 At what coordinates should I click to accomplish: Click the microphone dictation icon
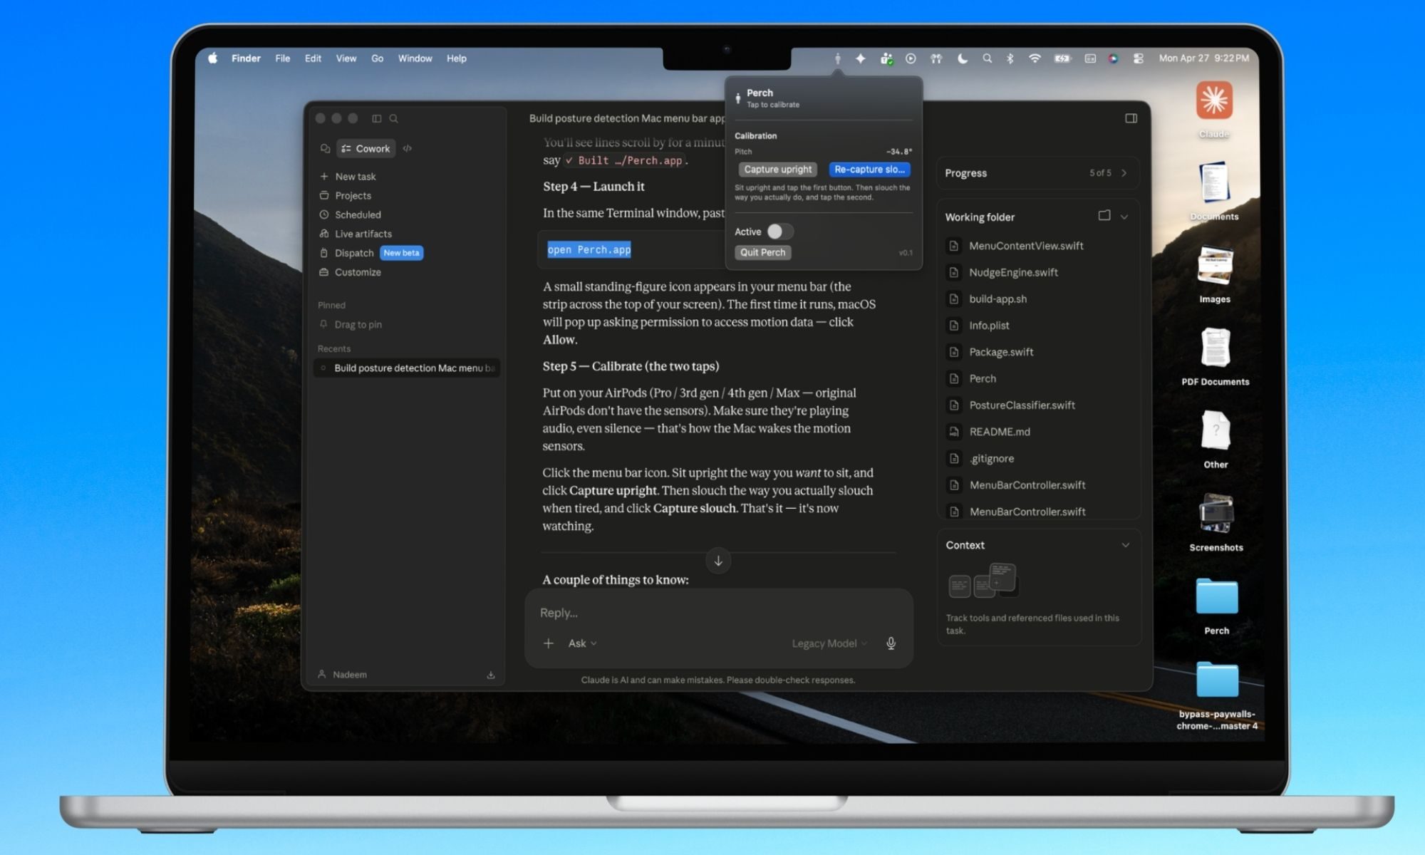coord(891,643)
